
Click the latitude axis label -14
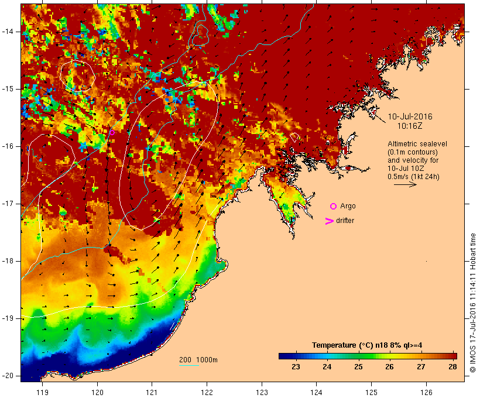click(x=8, y=32)
